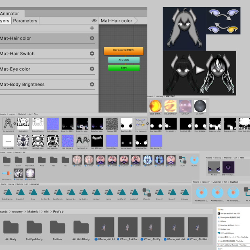Open Airi's Material Tutorial YouTube shortcut
The width and height of the screenshot is (250, 250).
coord(233,245)
